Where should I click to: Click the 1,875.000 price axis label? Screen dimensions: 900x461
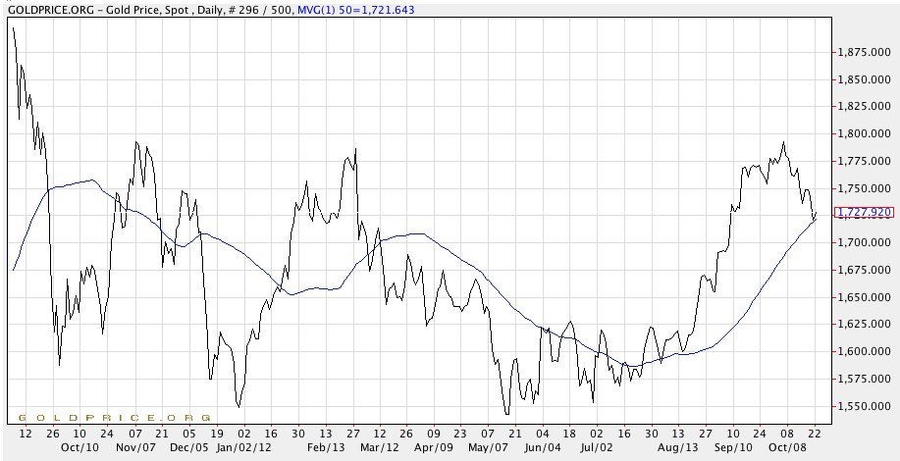[x=865, y=52]
